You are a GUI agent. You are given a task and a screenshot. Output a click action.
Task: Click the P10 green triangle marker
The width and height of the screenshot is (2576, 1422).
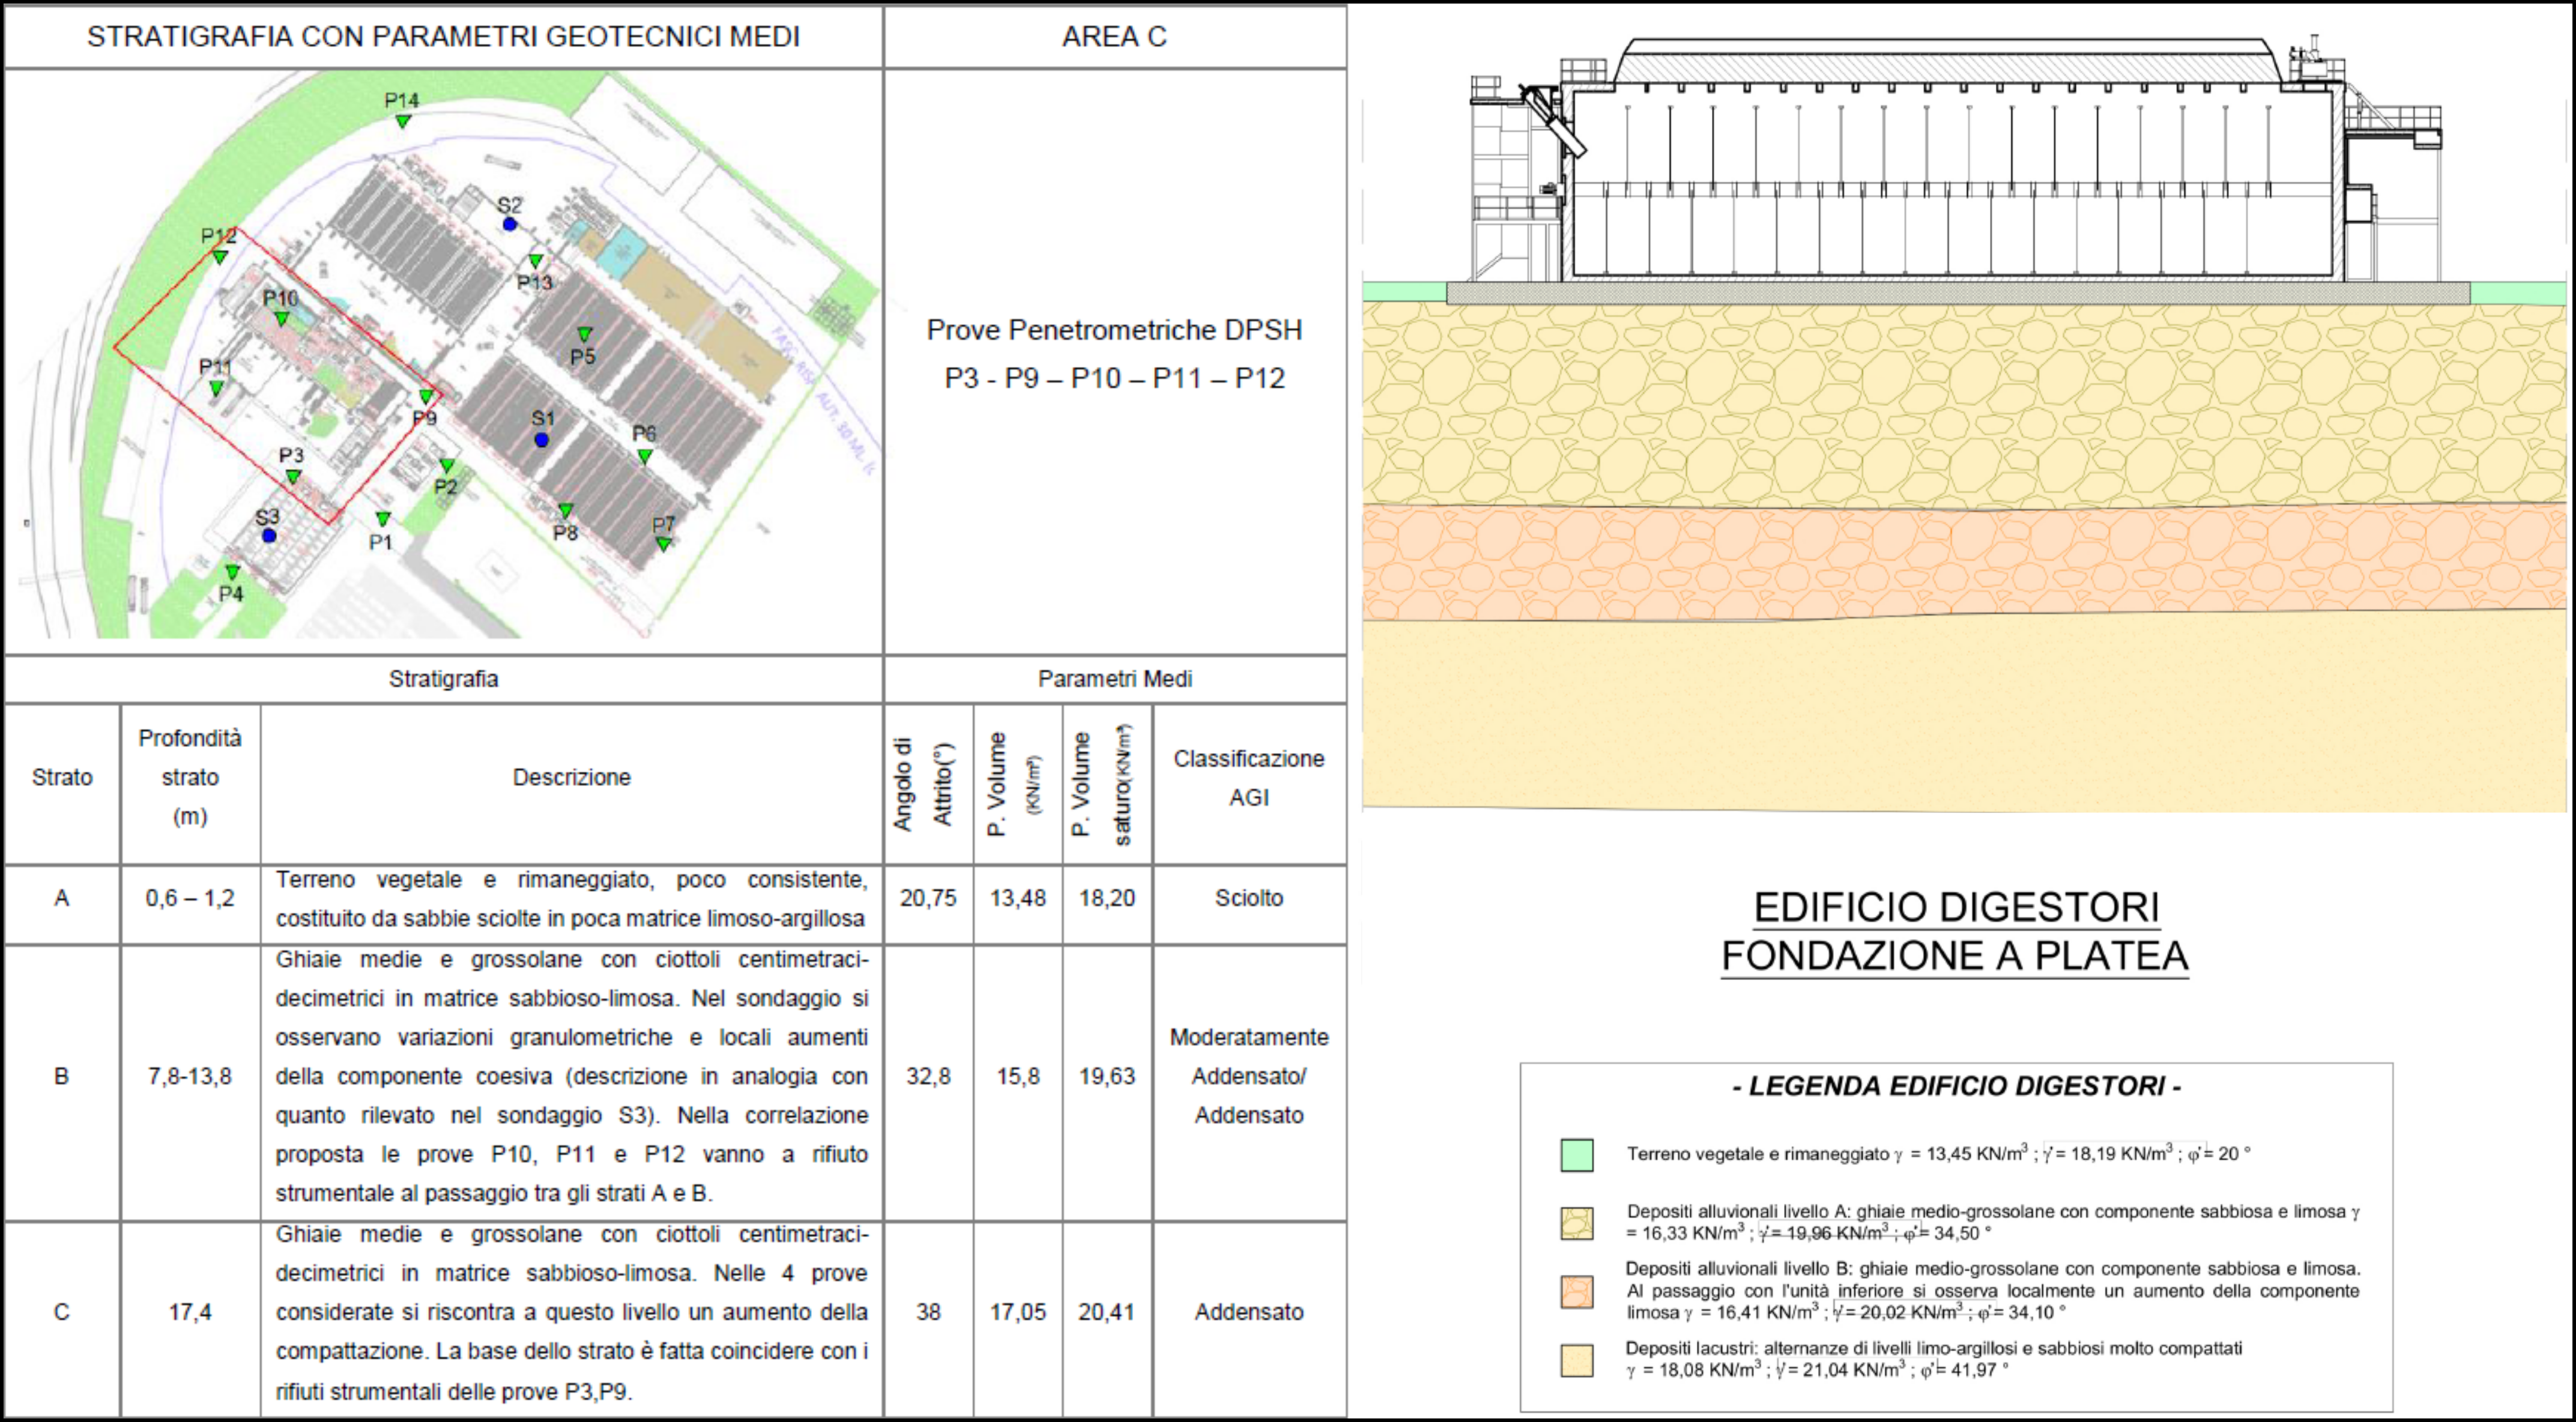point(282,319)
